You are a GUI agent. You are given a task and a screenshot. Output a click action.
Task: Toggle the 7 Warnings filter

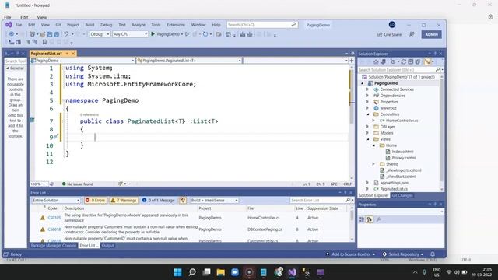(124, 201)
